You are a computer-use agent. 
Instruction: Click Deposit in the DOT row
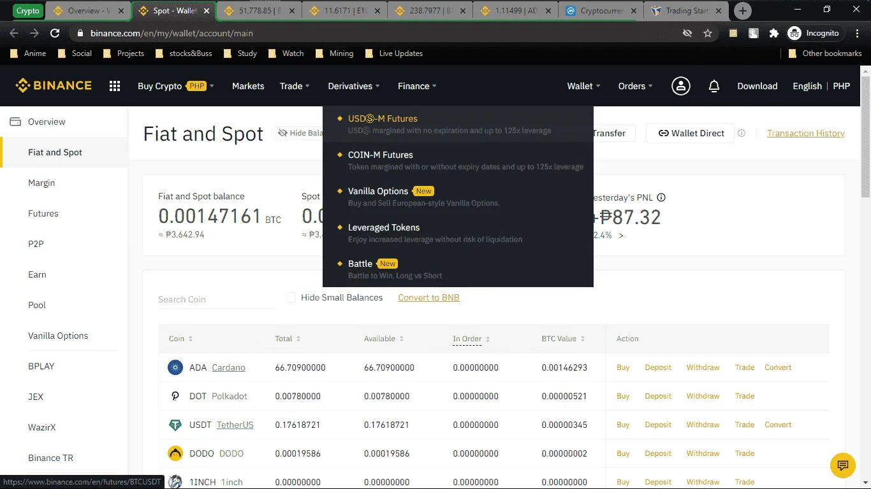[x=658, y=396]
